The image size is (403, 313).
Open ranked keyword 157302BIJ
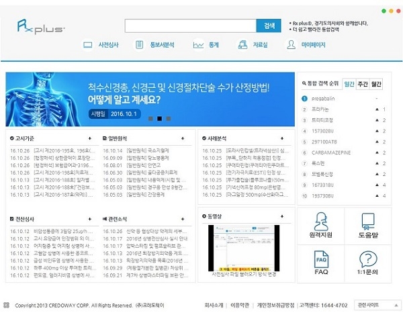[x=322, y=131]
